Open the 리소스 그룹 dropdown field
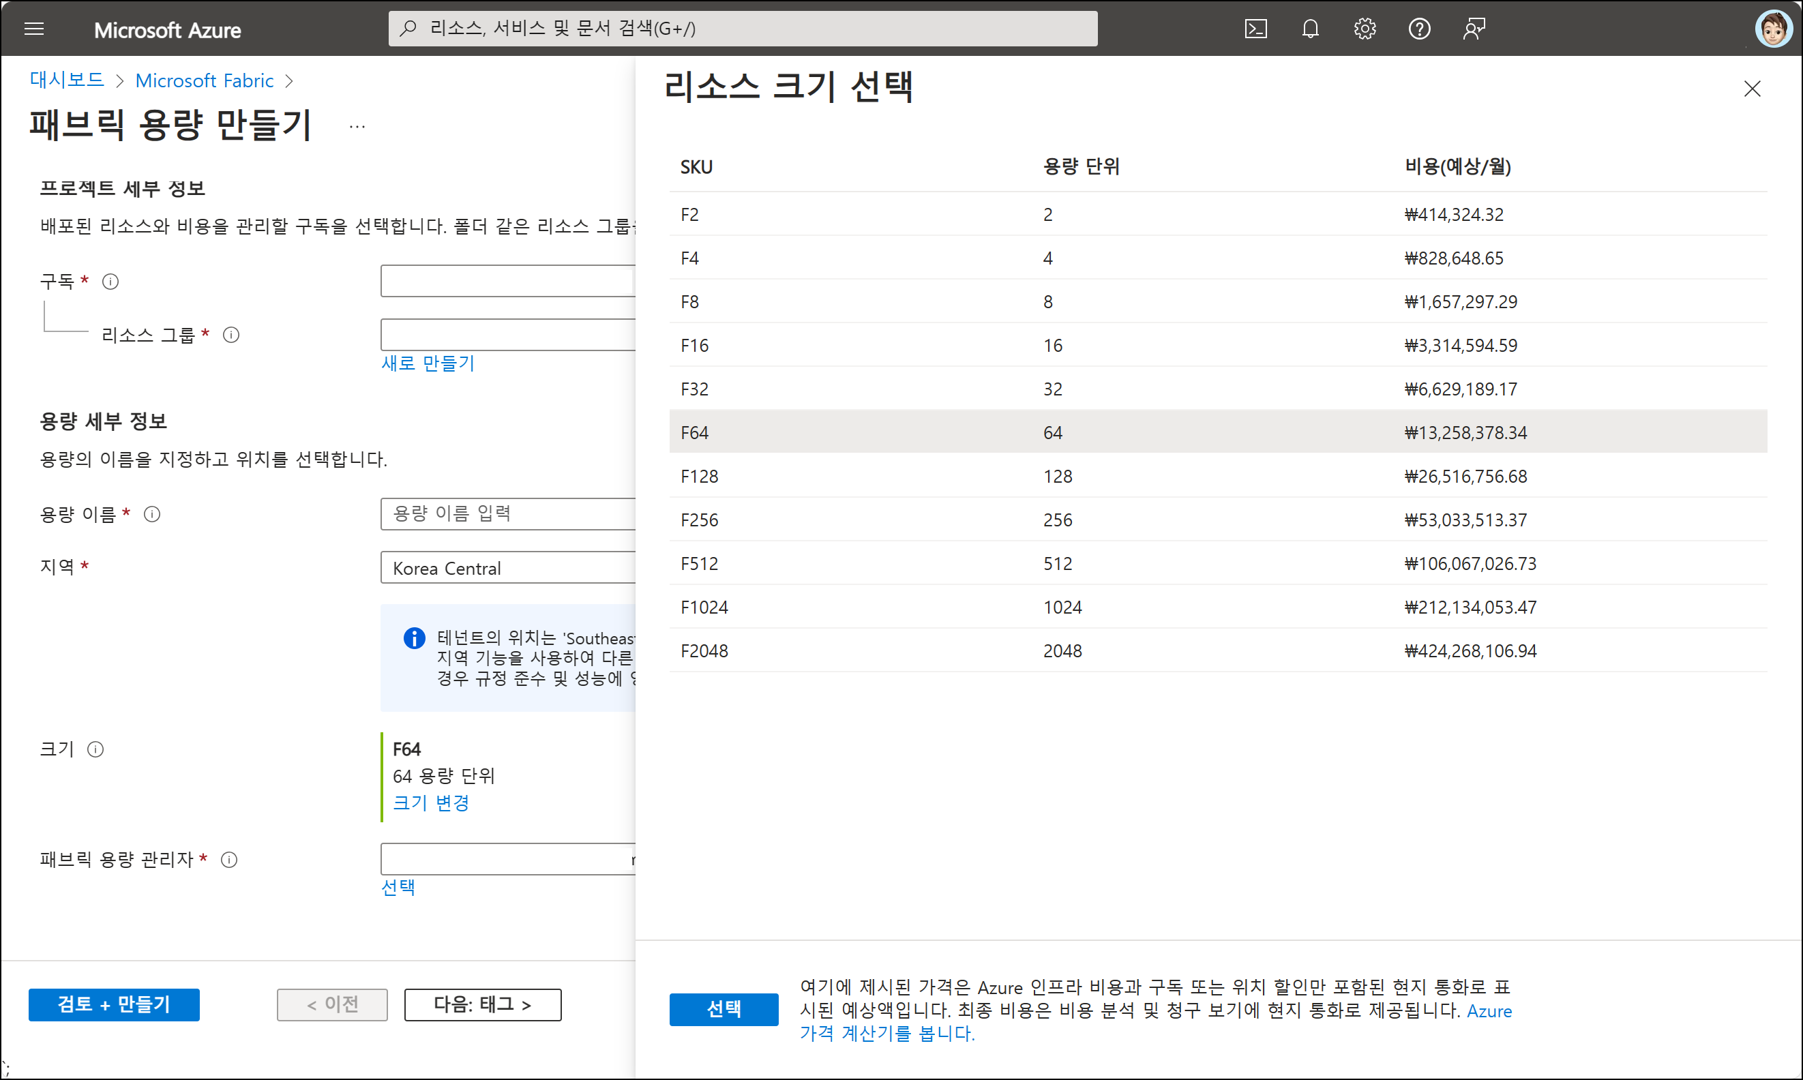This screenshot has width=1803, height=1080. coord(508,335)
